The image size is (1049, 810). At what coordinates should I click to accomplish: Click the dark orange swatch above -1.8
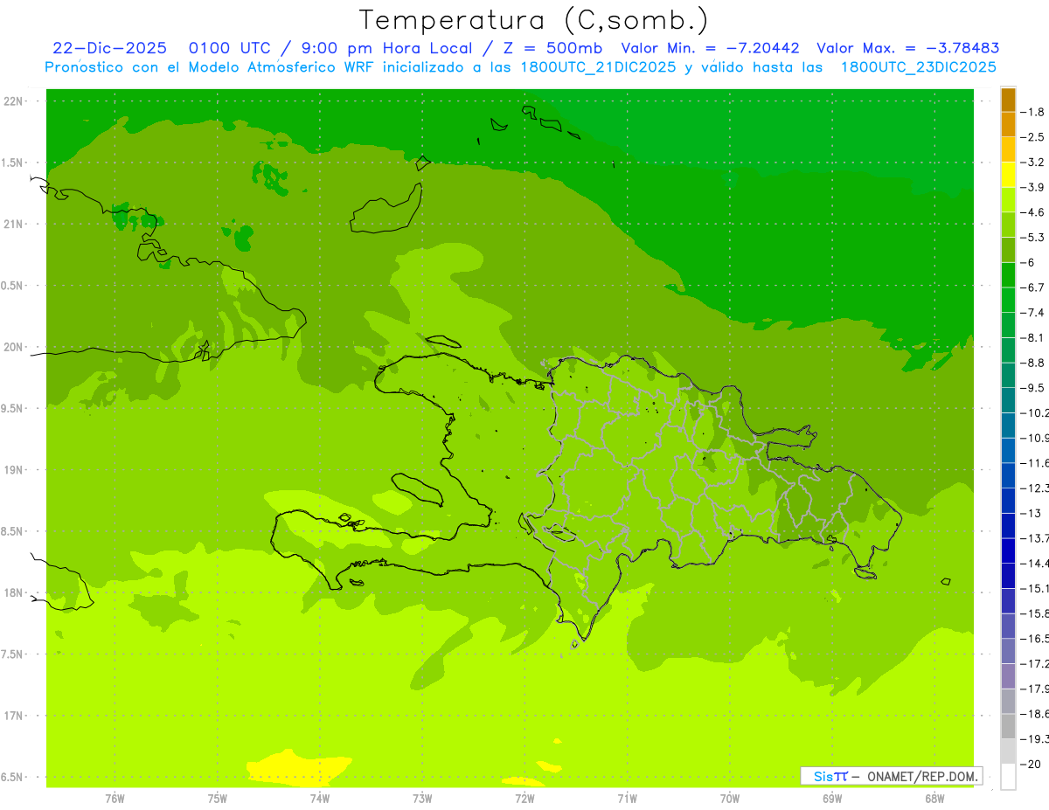click(1008, 99)
